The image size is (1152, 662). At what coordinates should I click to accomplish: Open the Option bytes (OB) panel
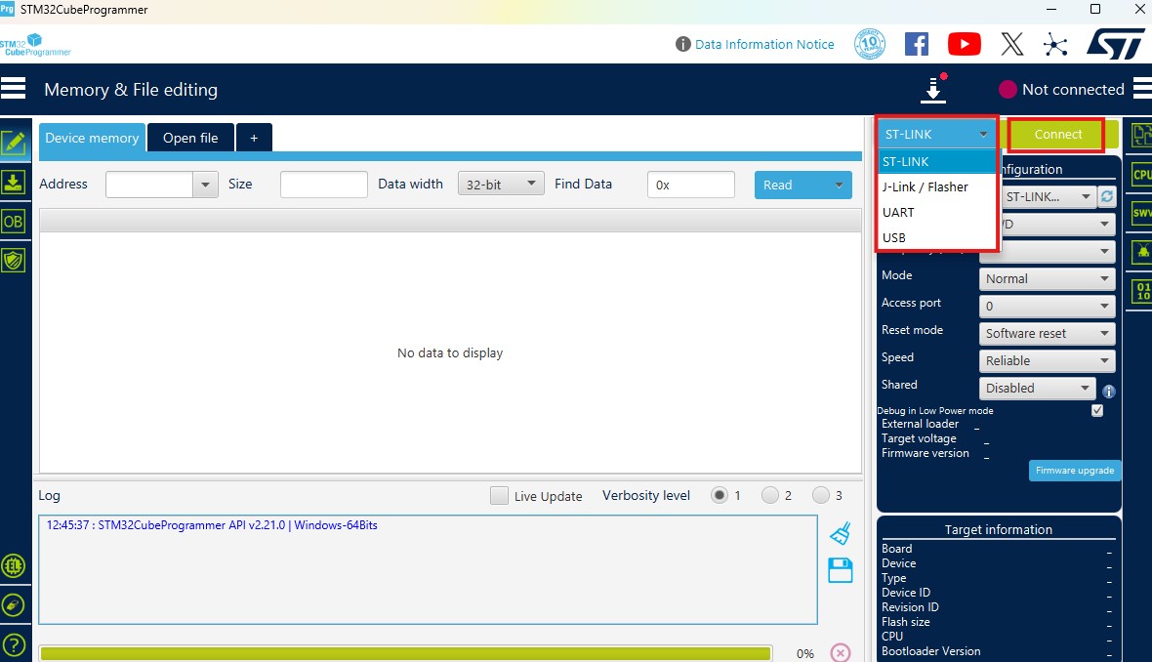[15, 222]
